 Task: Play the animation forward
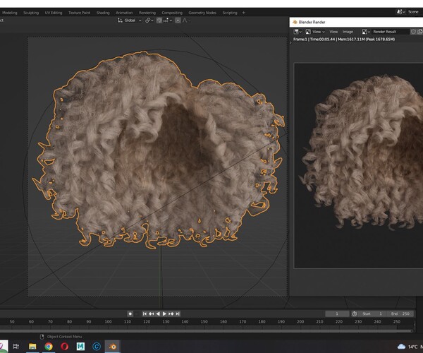[164, 313]
